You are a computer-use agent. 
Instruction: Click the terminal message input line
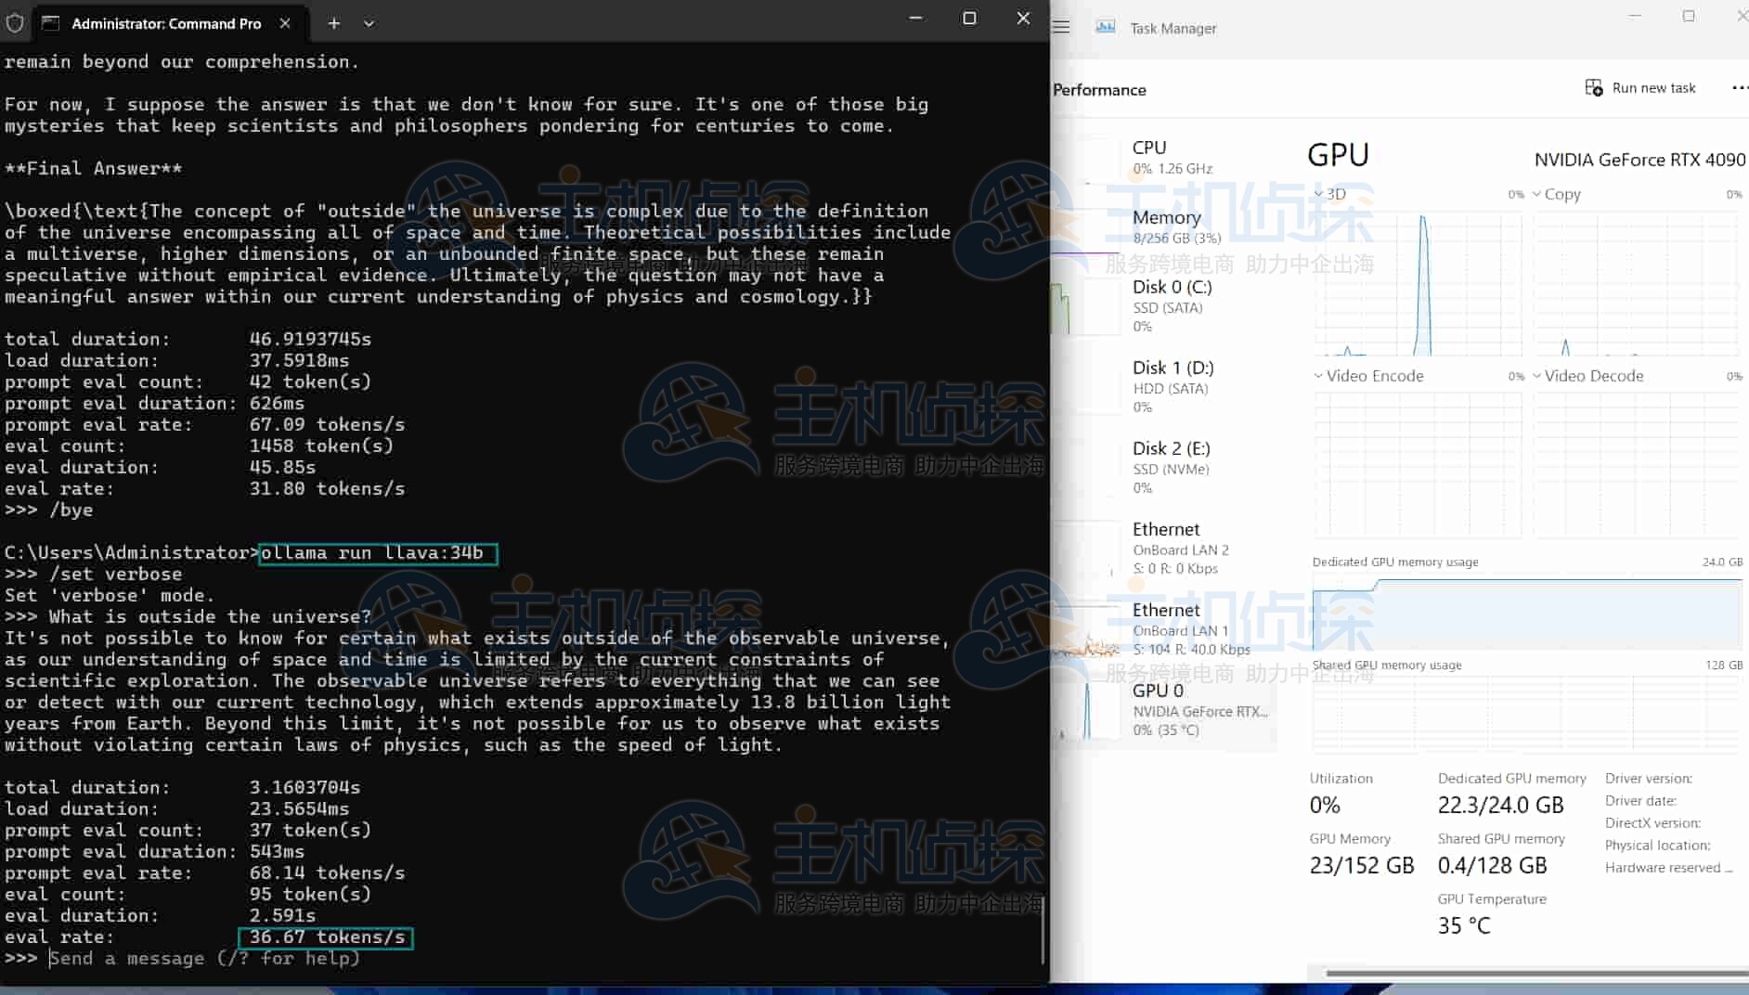(x=204, y=958)
